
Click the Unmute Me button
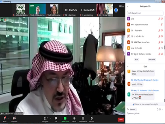[x=152, y=60]
